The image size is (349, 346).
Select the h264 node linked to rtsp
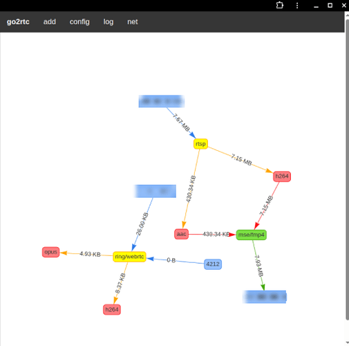[x=282, y=176]
